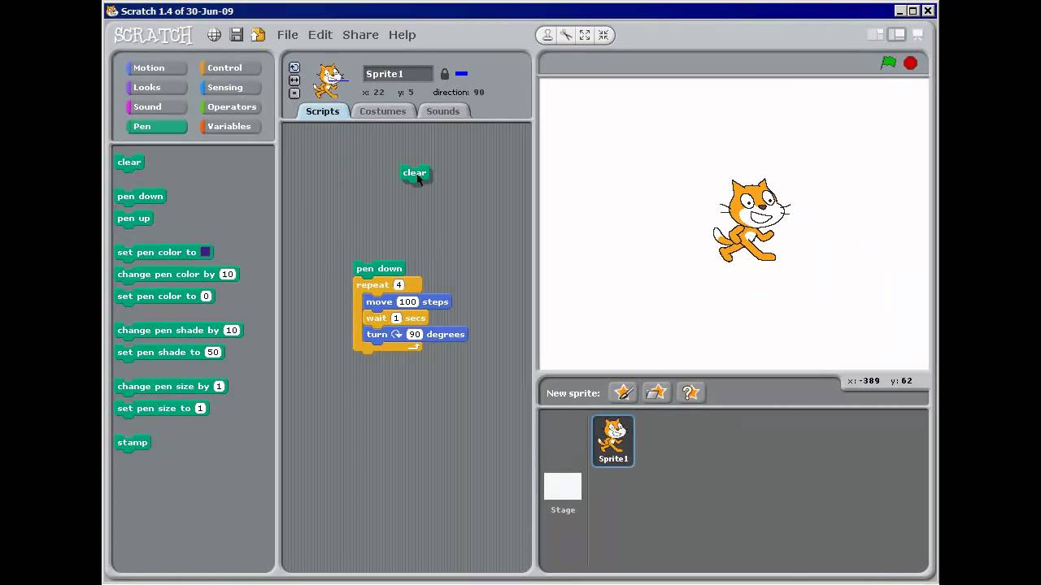Open the Help menu
The width and height of the screenshot is (1041, 585).
(x=402, y=35)
